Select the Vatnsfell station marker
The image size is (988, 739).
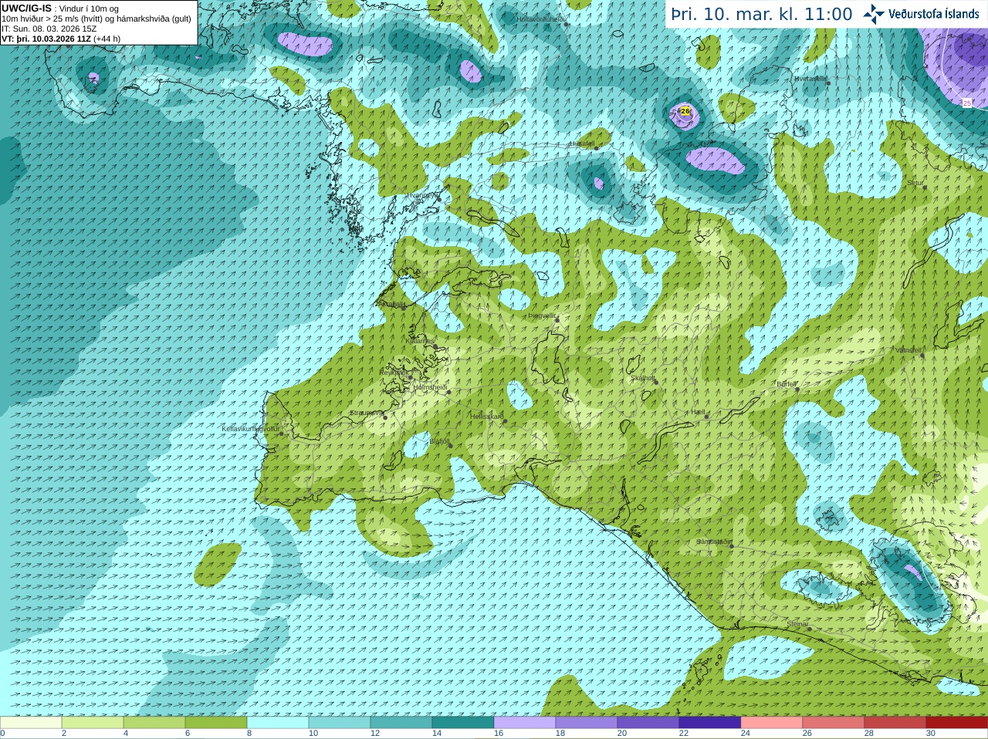pos(922,354)
